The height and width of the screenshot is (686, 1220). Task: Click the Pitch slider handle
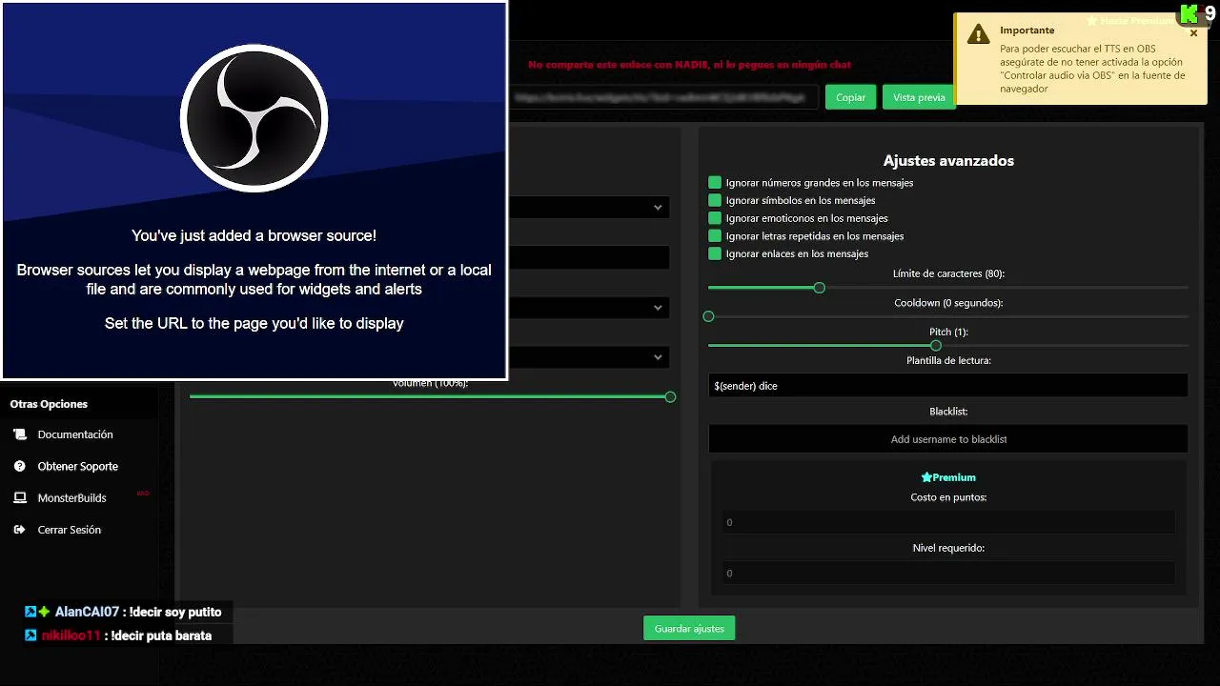pyautogui.click(x=936, y=346)
